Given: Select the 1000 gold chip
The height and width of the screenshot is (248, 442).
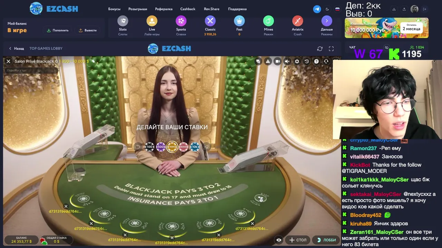Looking at the screenshot, I should pos(172,147).
